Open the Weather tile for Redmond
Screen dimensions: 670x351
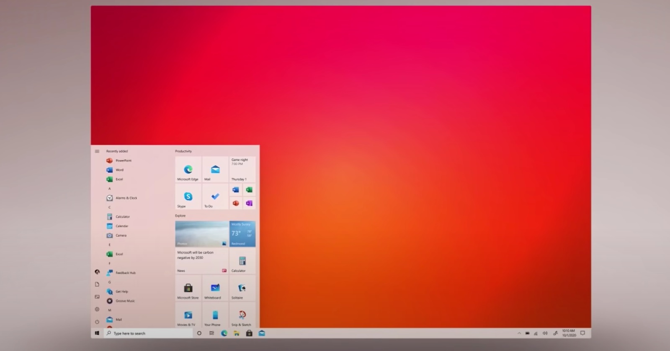click(x=242, y=234)
